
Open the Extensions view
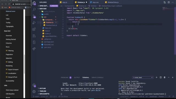pos(34,29)
